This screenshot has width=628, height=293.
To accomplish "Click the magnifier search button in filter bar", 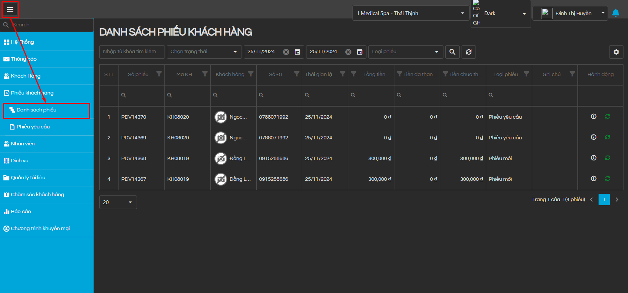I will pyautogui.click(x=452, y=52).
